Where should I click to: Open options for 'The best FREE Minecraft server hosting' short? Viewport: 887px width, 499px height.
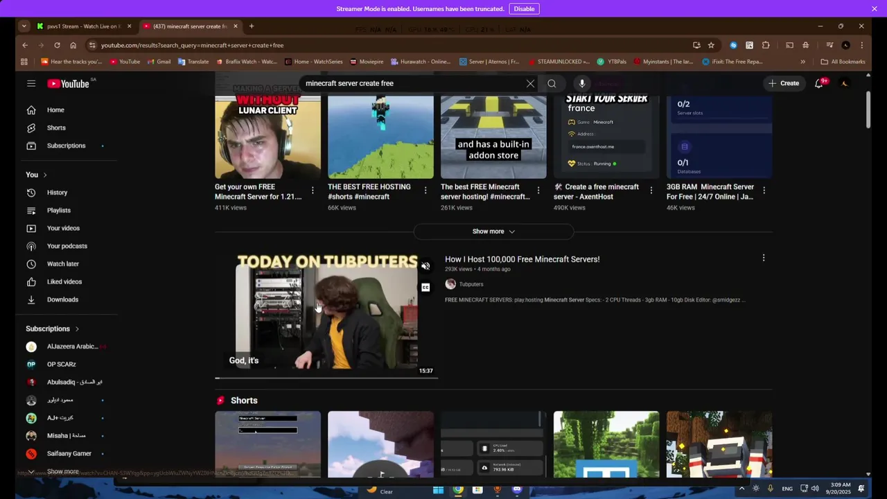538,190
